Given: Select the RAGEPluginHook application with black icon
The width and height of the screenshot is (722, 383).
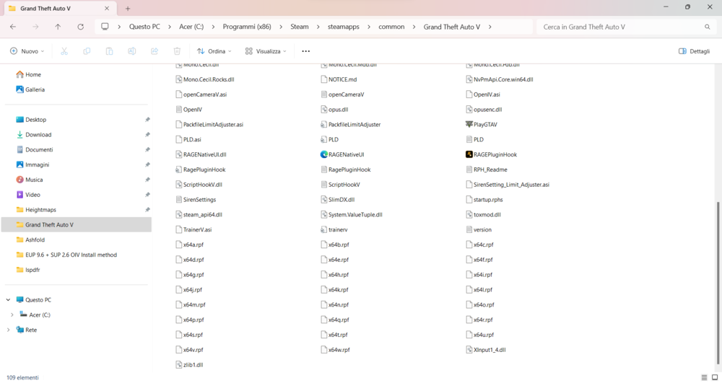Looking at the screenshot, I should click(491, 154).
